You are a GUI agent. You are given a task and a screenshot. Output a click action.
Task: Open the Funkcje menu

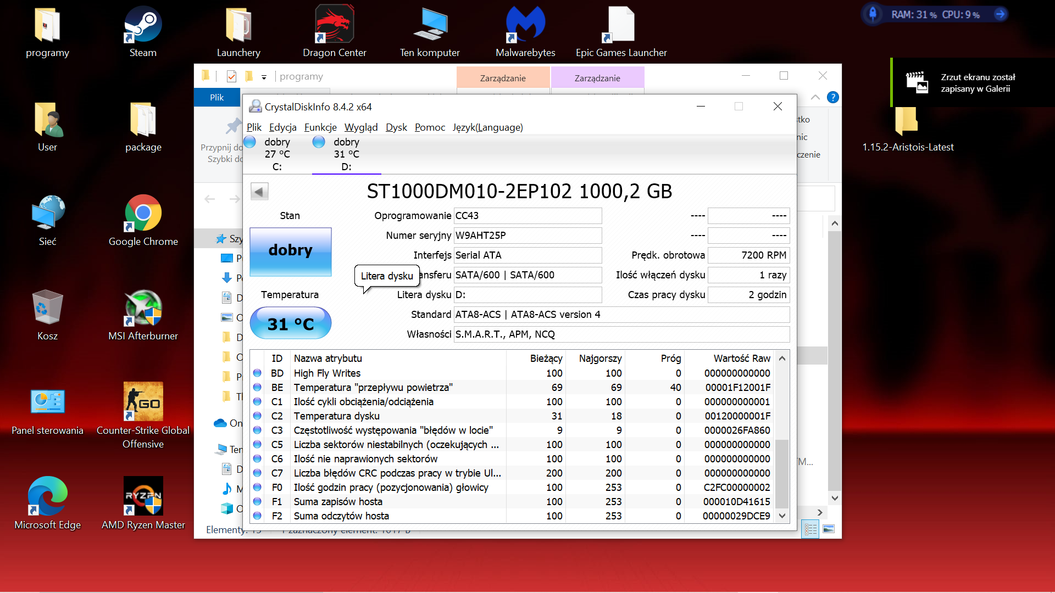click(320, 127)
